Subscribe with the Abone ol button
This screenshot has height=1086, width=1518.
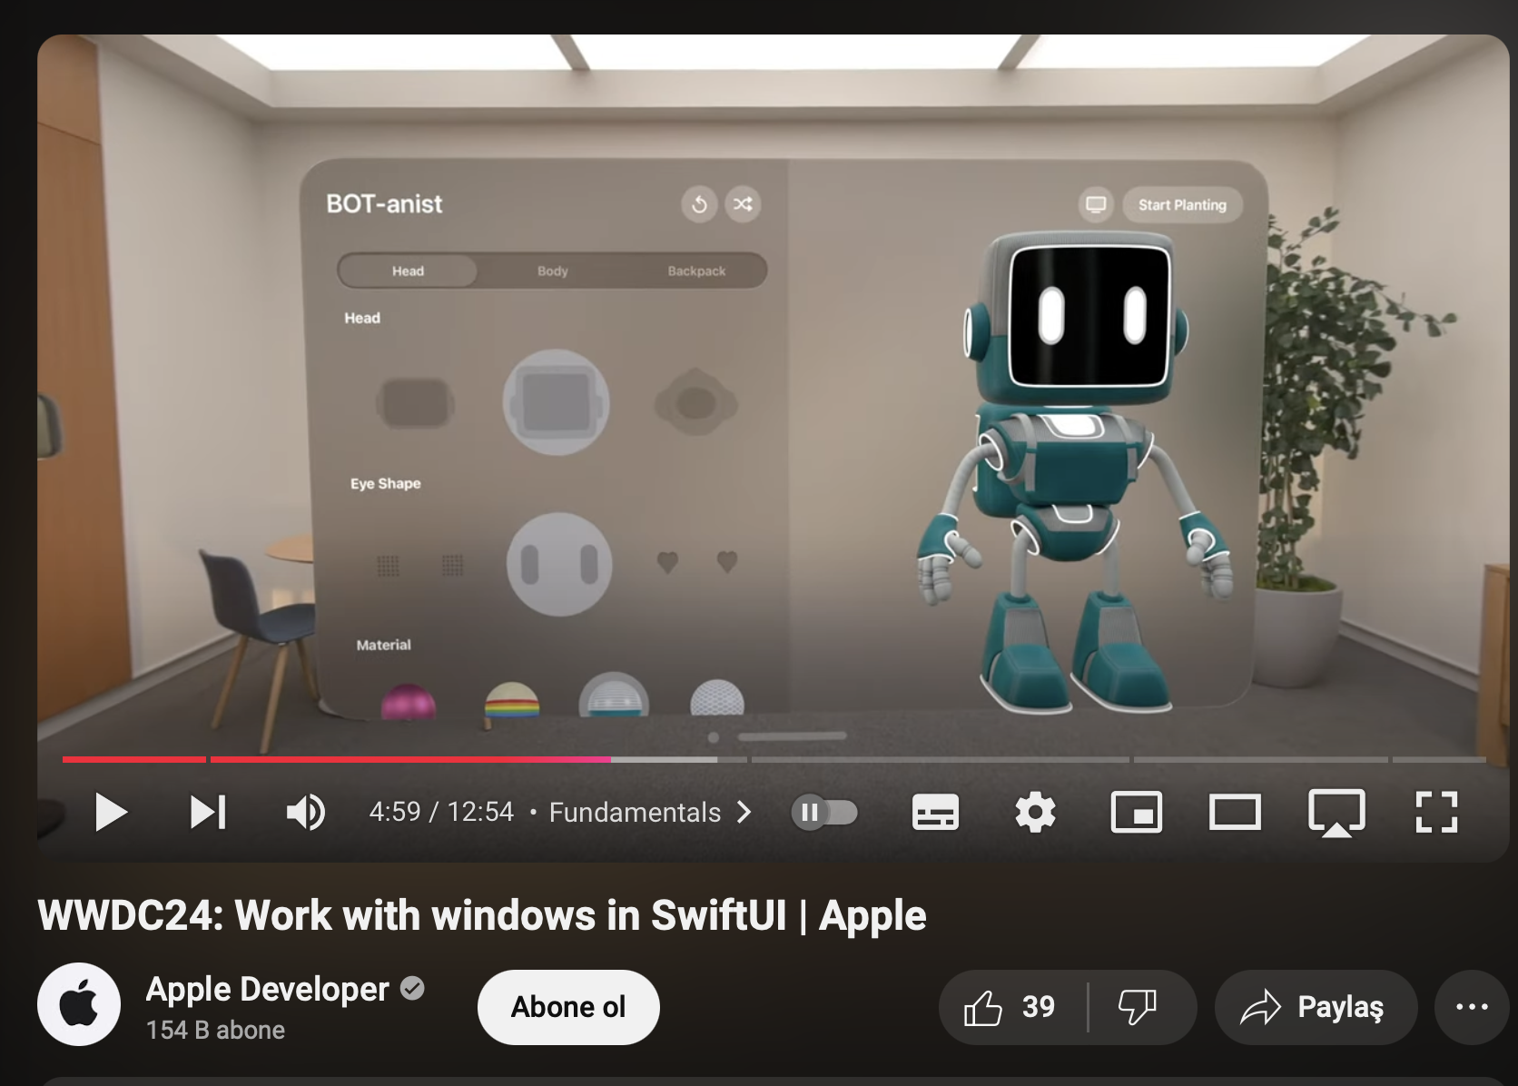(x=568, y=1007)
